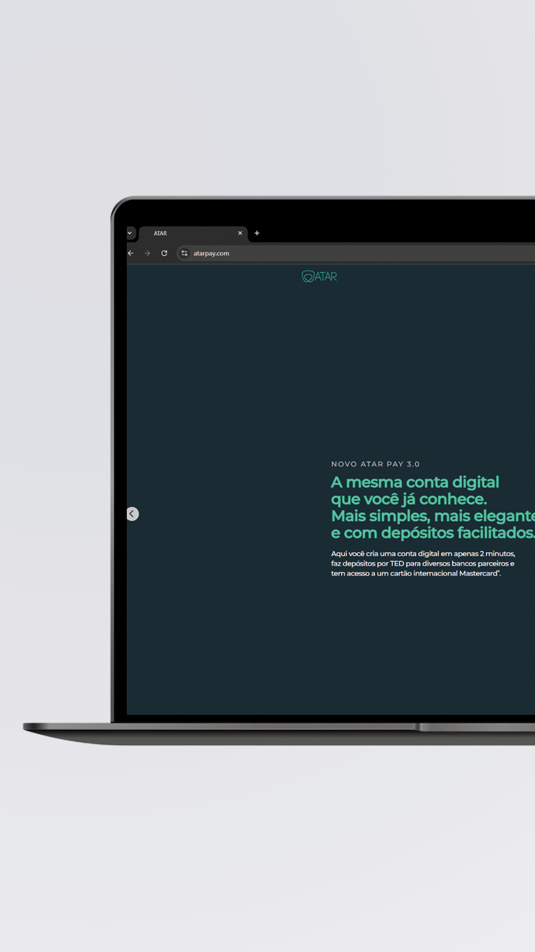Close the ATAR tab
Viewport: 535px width, 952px height.
[240, 234]
